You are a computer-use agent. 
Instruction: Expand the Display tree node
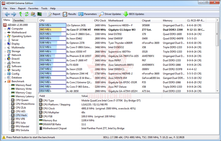click(5, 44)
